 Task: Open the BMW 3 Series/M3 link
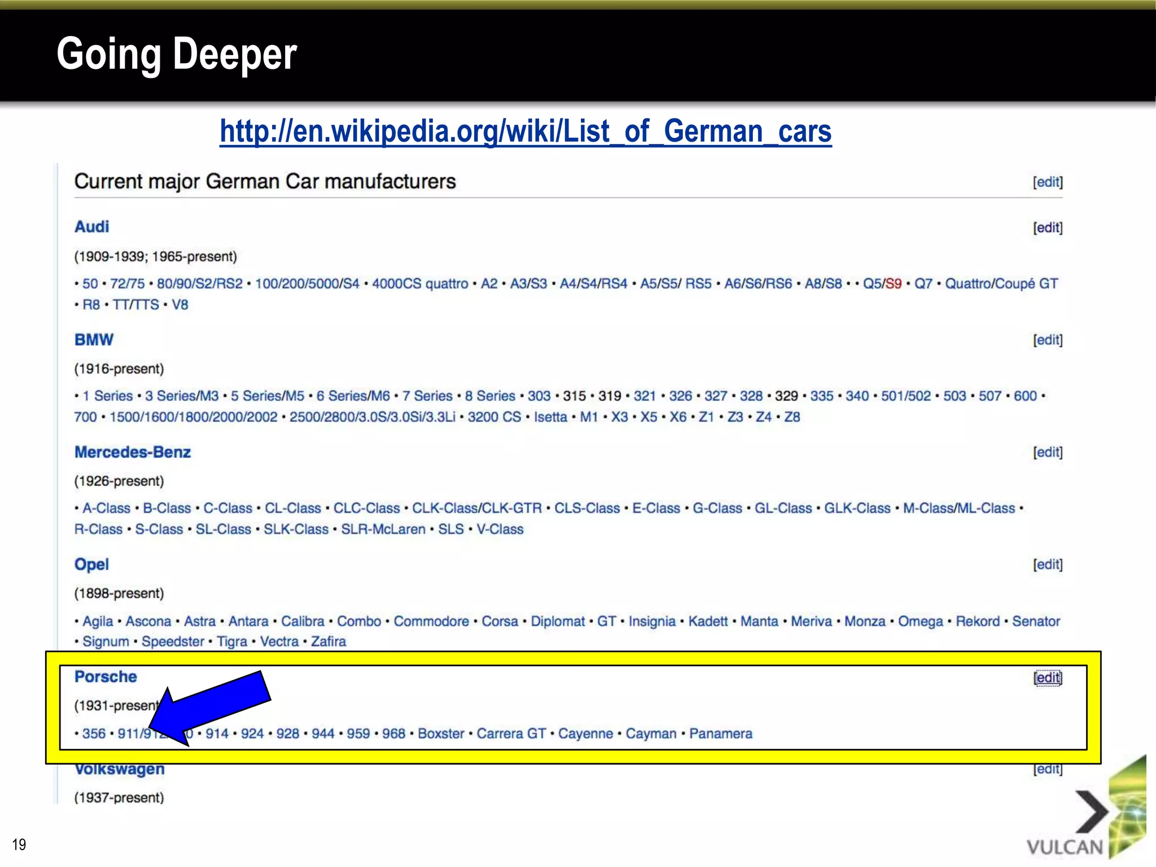pyautogui.click(x=182, y=396)
